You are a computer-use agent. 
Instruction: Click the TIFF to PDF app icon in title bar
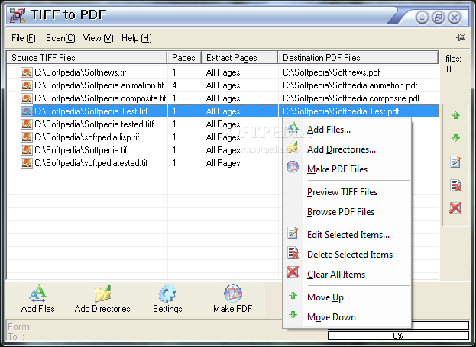(18, 15)
